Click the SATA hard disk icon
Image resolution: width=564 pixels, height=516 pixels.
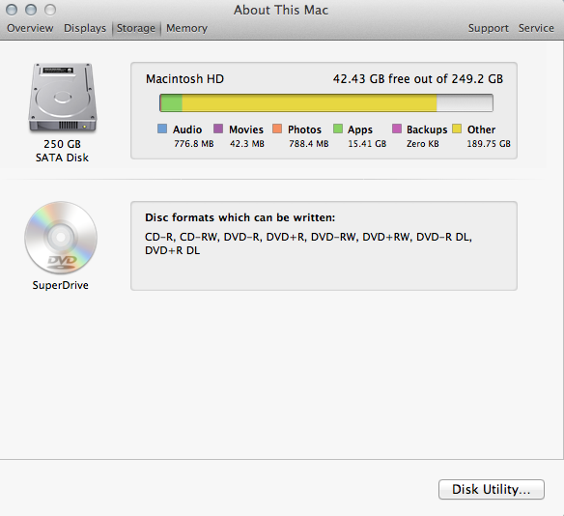[x=63, y=98]
